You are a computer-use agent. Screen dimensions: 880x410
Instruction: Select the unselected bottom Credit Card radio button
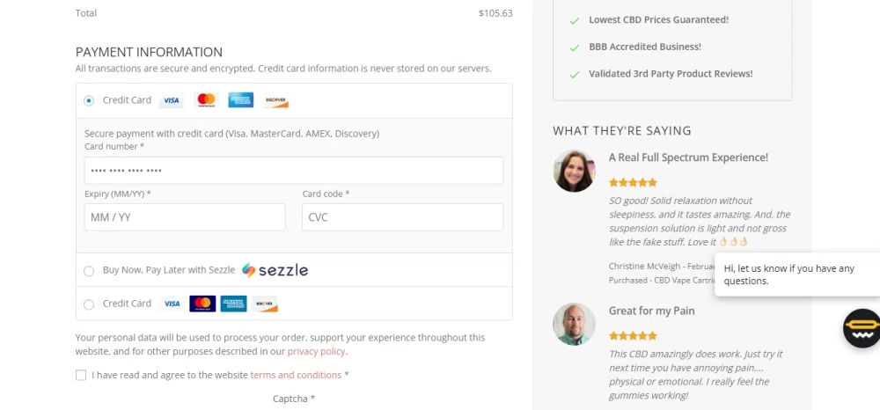pyautogui.click(x=89, y=304)
